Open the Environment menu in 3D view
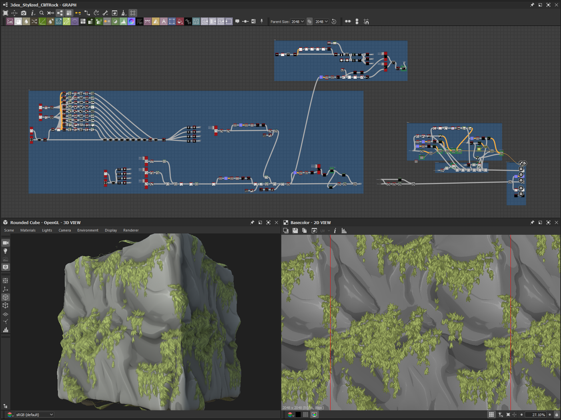Viewport: 561px width, 420px height. pos(88,230)
